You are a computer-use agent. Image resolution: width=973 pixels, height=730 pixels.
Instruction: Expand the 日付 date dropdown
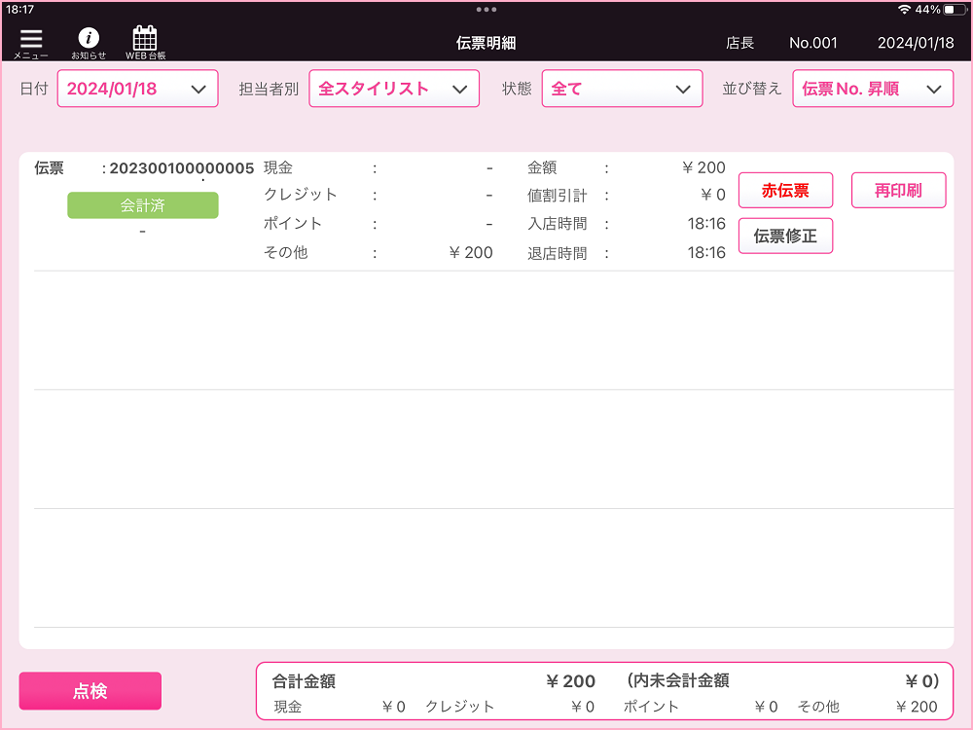tap(137, 89)
